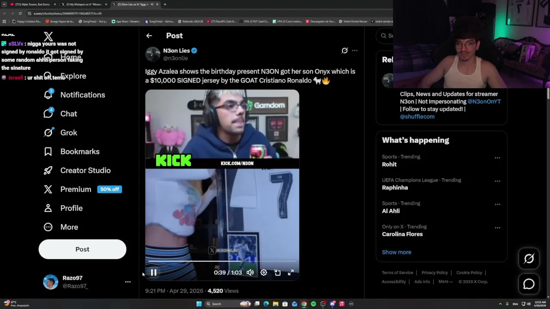Open the Happy Cristiano bookmark
The width and height of the screenshot is (550, 309).
(27, 21)
